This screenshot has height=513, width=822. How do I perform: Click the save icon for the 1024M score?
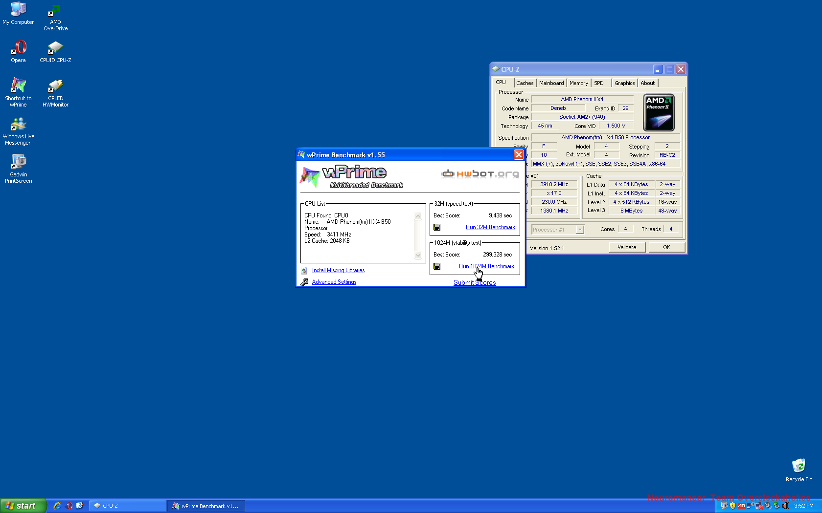(x=437, y=266)
